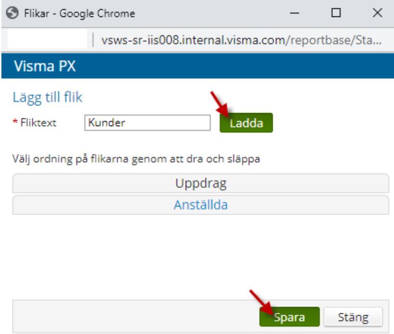Click the vsws-sr-iis008 address bar URL
The height and width of the screenshot is (334, 394).
click(241, 40)
